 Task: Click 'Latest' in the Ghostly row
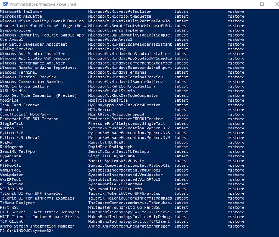pyautogui.click(x=181, y=161)
